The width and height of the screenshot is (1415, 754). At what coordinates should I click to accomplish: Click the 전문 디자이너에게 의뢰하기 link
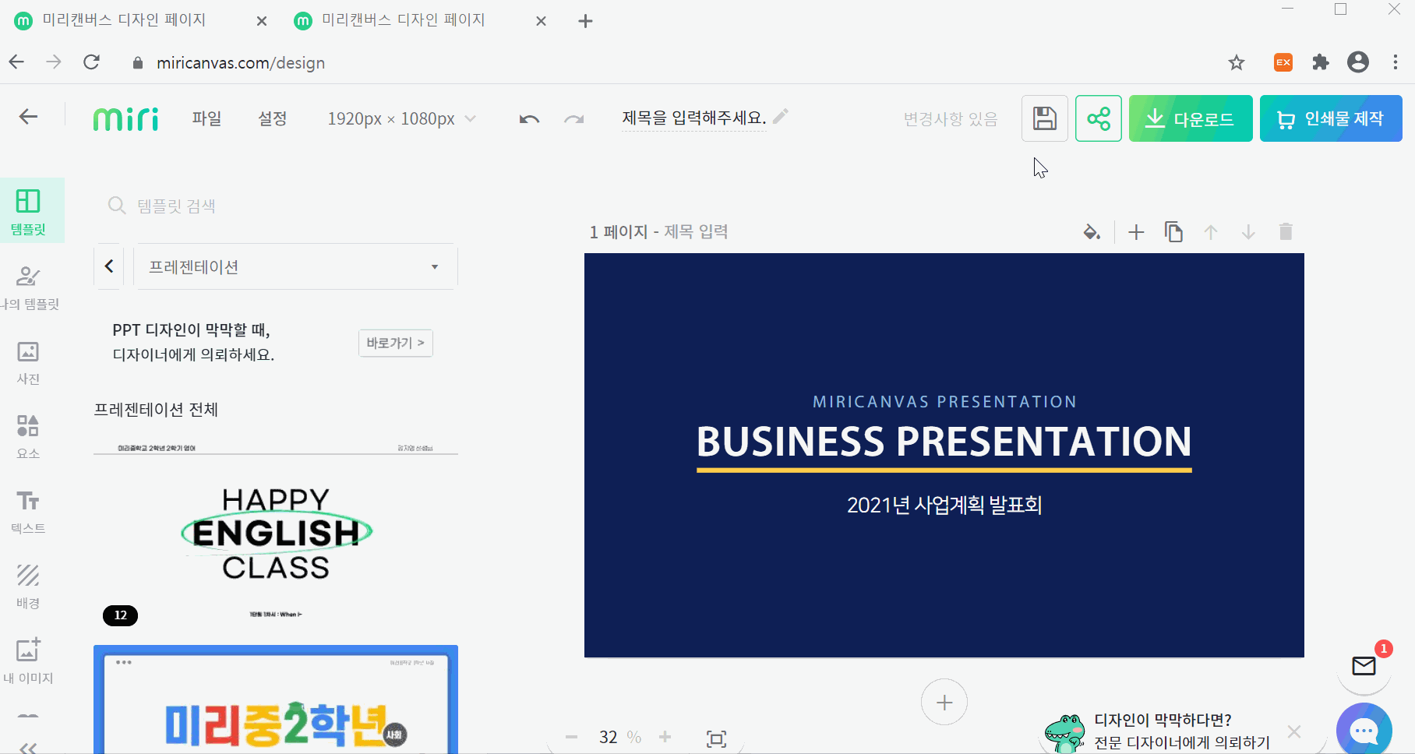(1182, 742)
